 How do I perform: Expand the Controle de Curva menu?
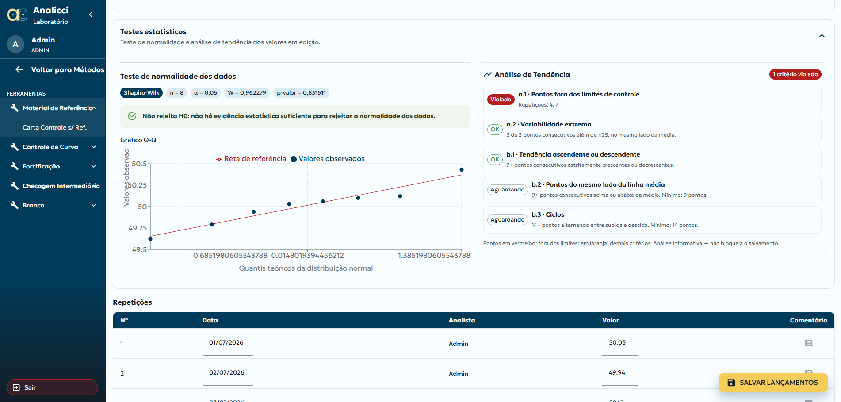tap(94, 147)
